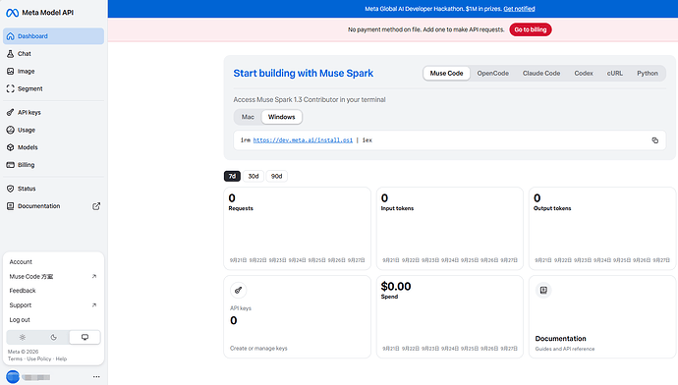Open the Documentation card title

tap(560, 338)
